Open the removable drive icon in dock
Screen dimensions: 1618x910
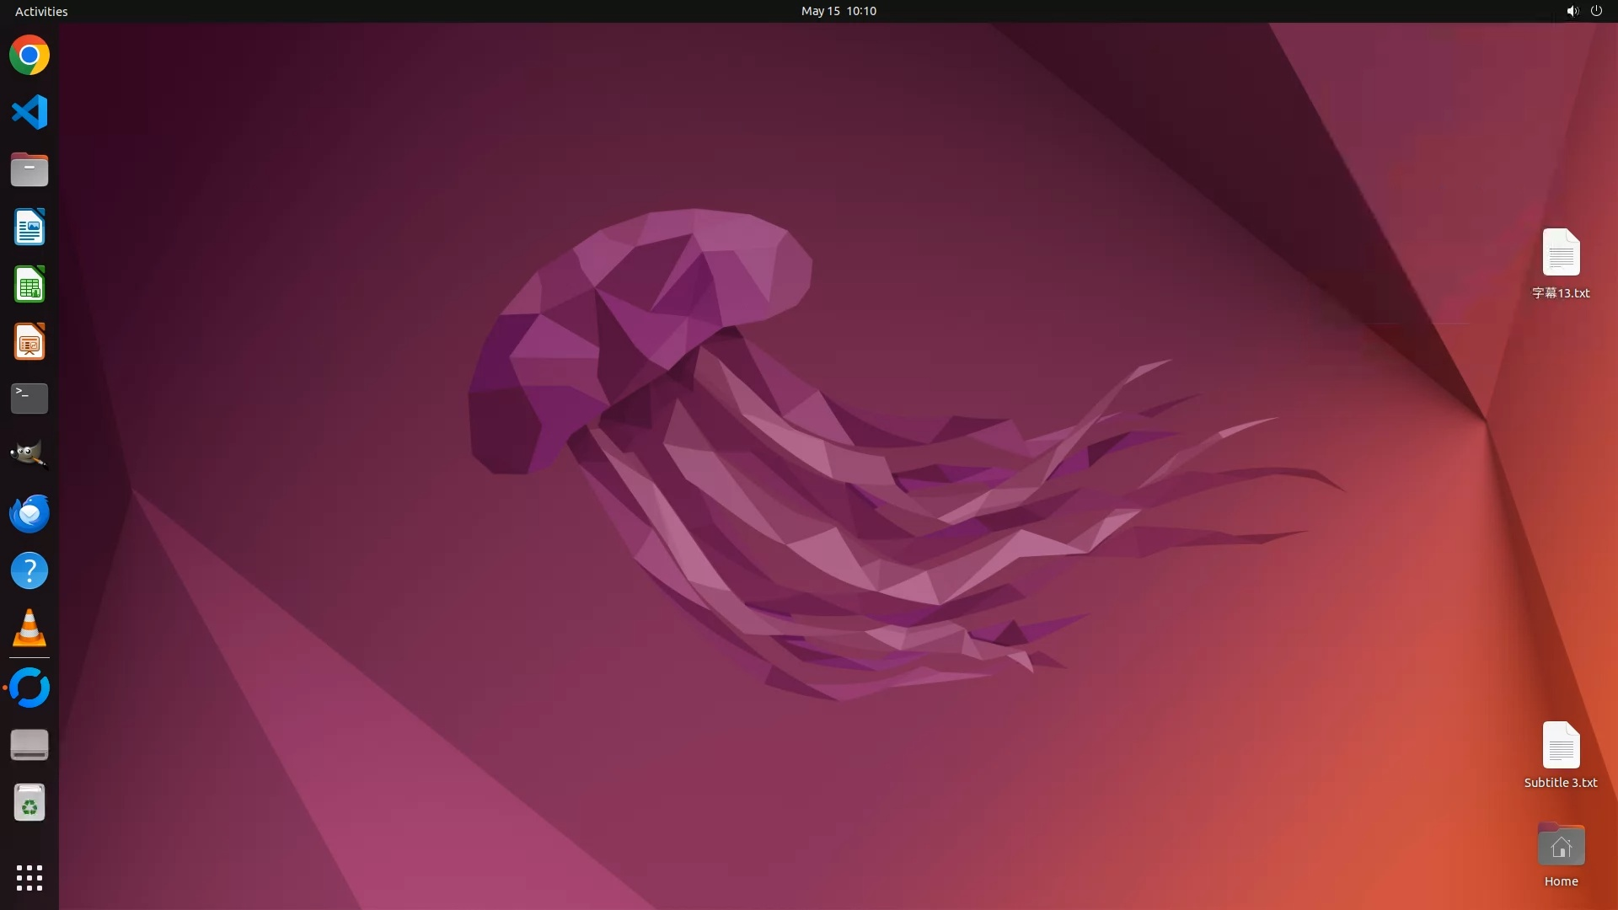click(29, 745)
